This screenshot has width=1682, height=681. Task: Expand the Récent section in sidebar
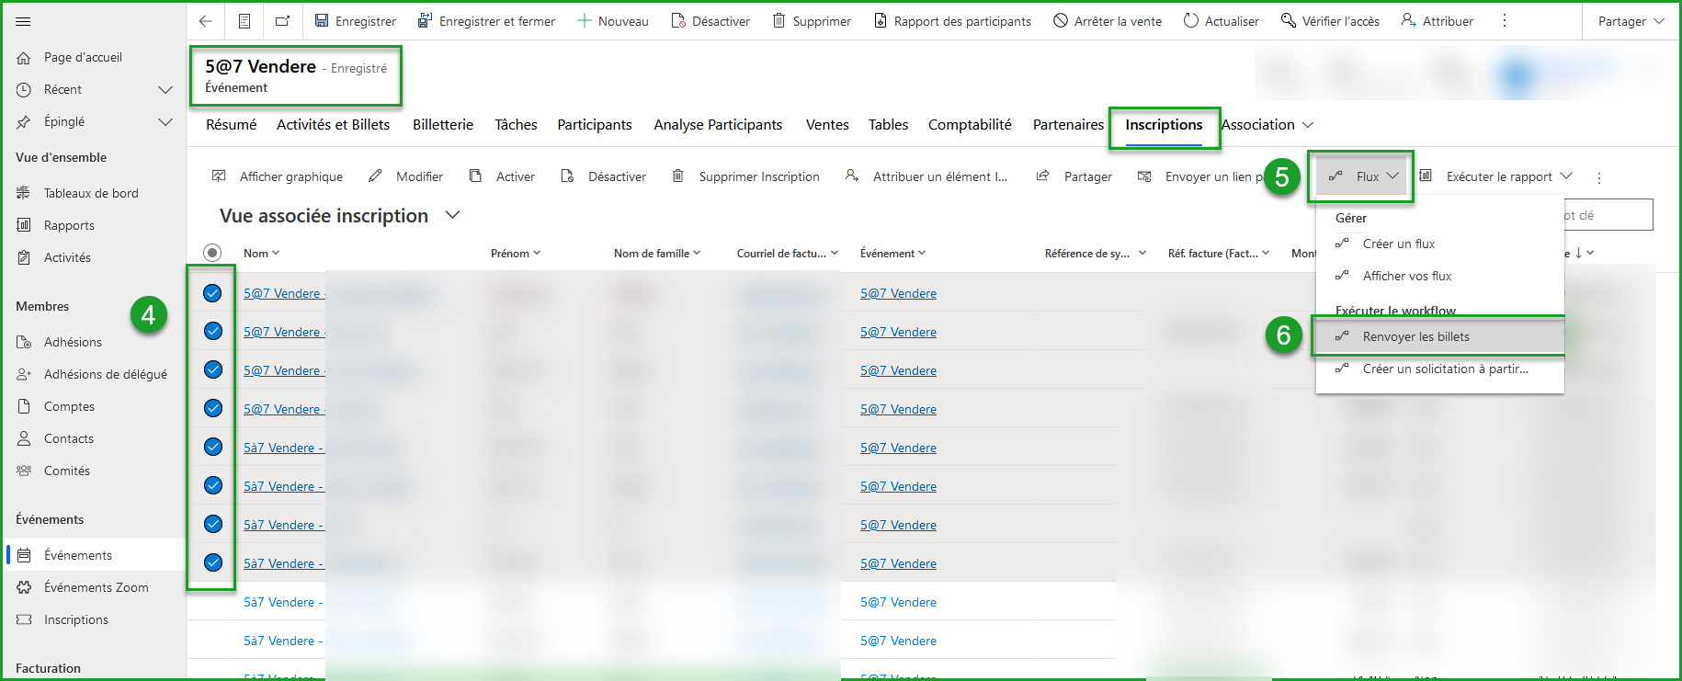pos(165,89)
